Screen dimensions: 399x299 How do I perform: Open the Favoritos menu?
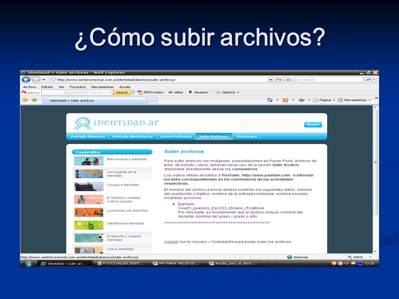tap(78, 87)
